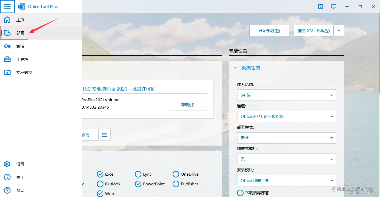Click the 文档转换 folder icon
Screen dimensions: 380x197
7,73
